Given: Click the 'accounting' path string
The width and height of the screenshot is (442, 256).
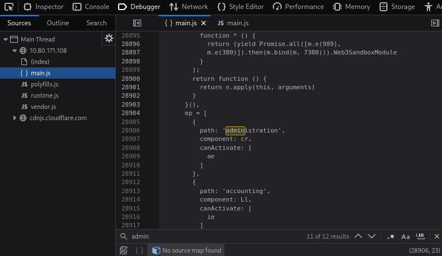Looking at the screenshot, I should click(245, 191).
